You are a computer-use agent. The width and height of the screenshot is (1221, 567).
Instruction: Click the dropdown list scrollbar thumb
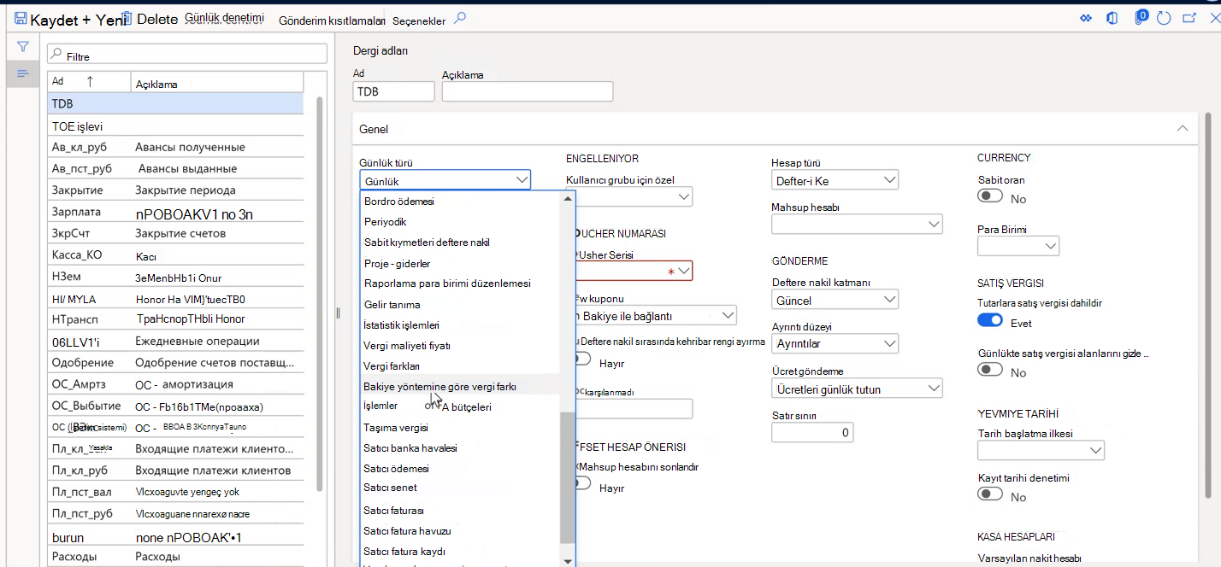coord(567,478)
